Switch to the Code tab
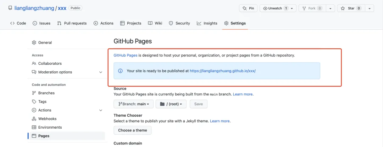This screenshot has height=147, width=383. (x=18, y=23)
